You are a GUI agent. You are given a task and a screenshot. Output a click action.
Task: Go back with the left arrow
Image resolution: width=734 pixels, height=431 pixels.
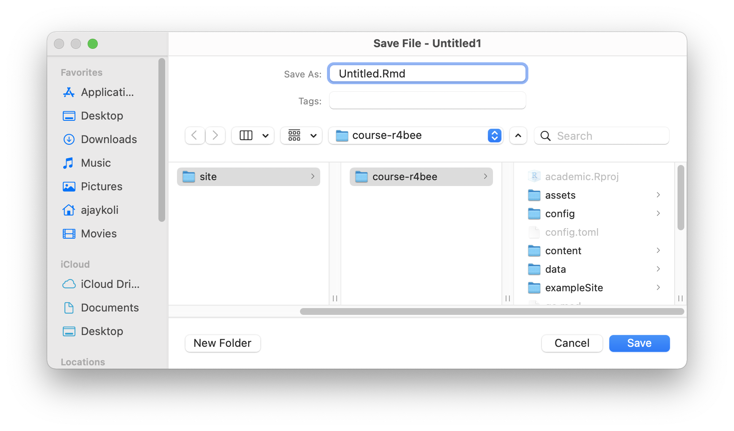point(195,136)
